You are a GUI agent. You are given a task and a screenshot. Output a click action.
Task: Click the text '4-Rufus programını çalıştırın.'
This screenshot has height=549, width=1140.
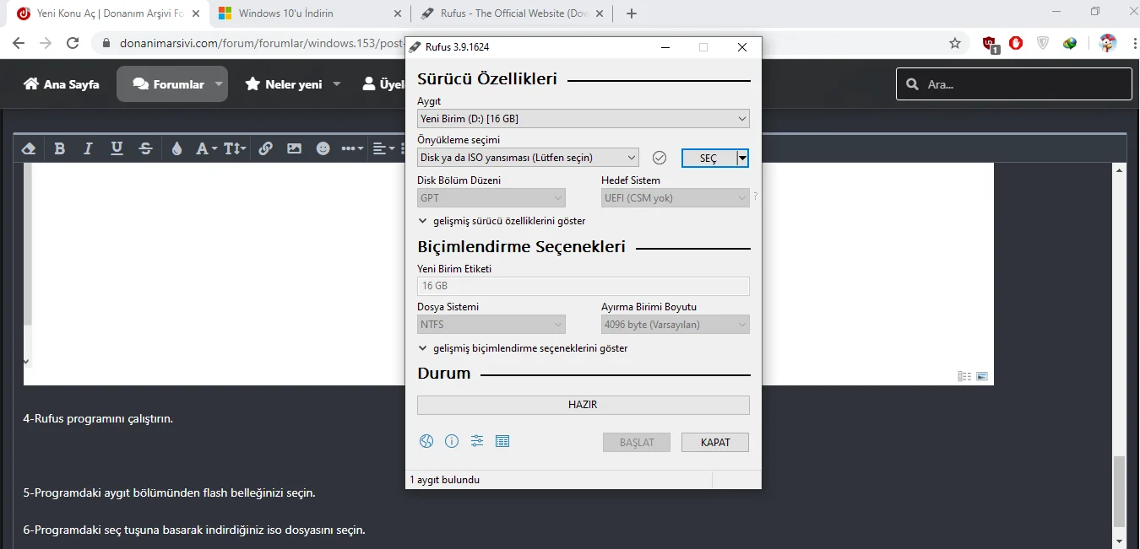98,418
